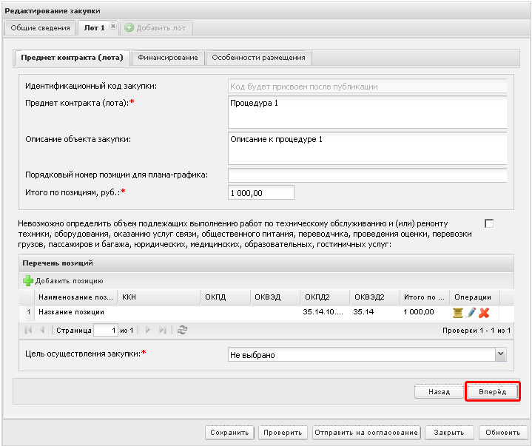
Task: Refresh the positions list with reload icon
Action: [x=182, y=330]
